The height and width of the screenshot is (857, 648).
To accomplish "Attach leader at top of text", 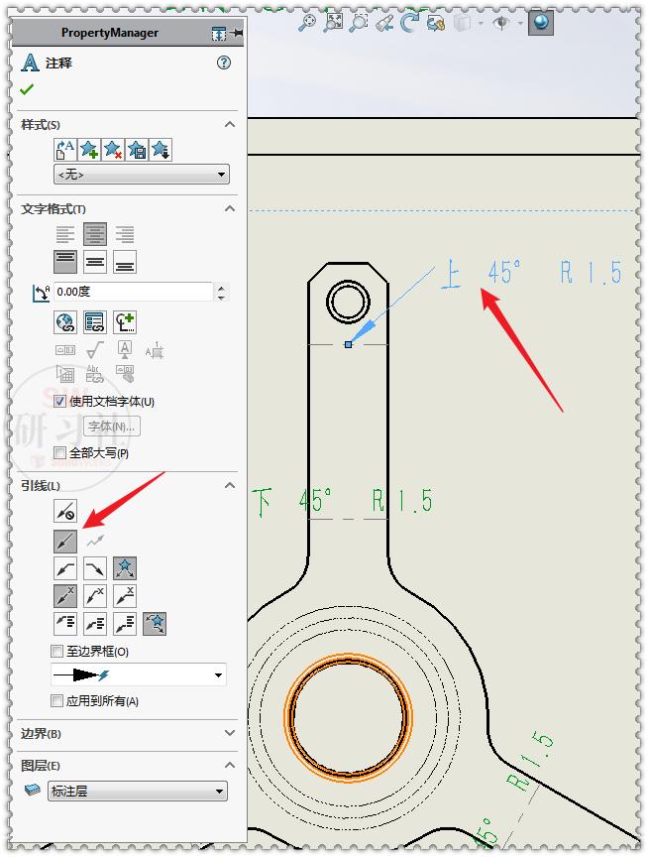I will point(65,624).
